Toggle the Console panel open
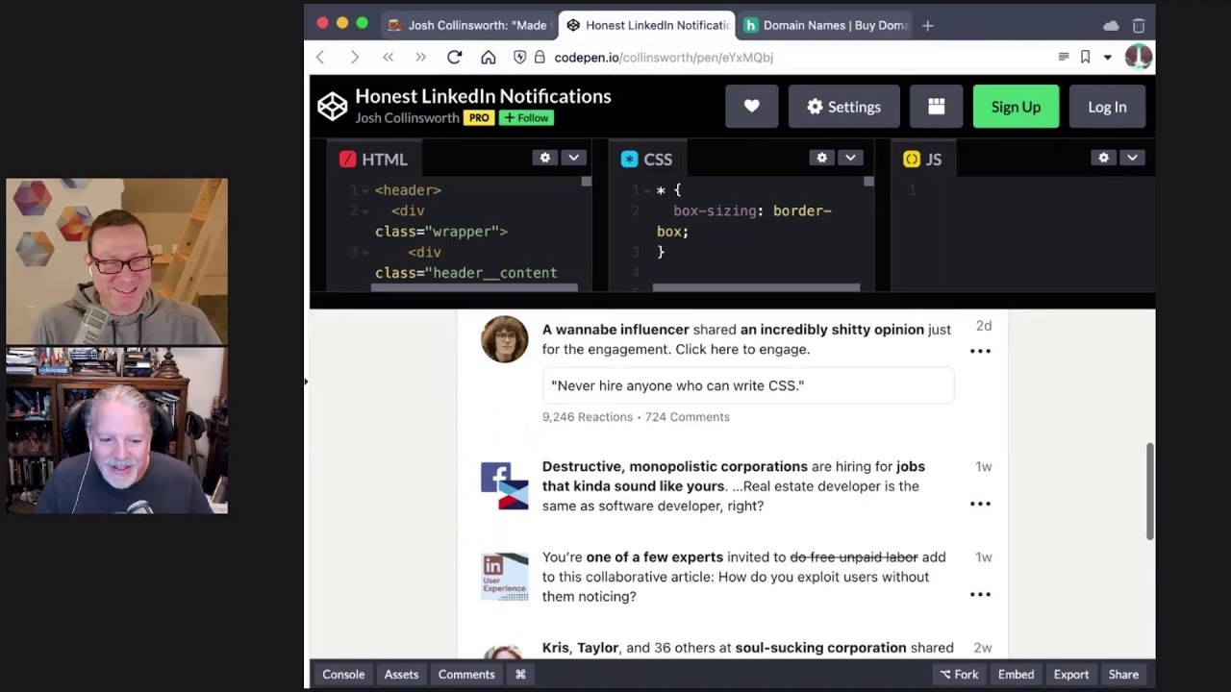Screen dimensions: 1231x692 (x=342, y=674)
